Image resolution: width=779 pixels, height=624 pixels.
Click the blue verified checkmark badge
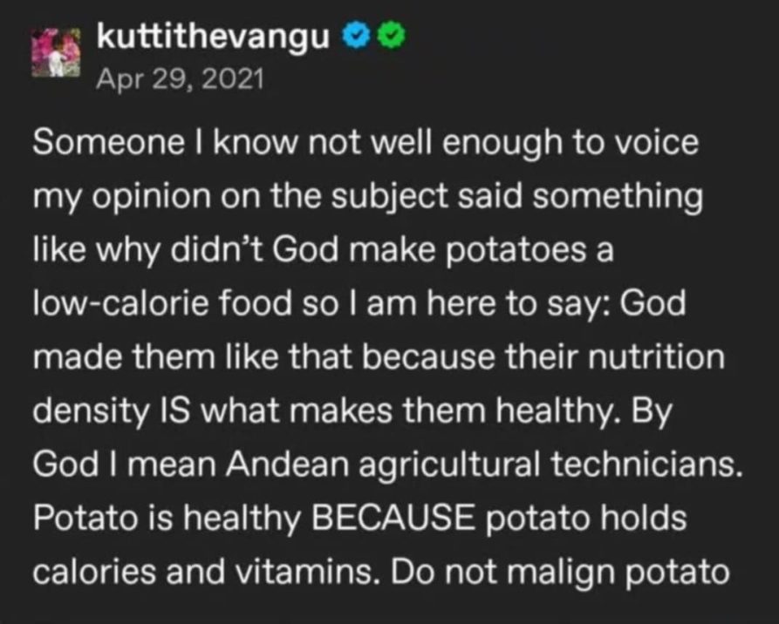tap(353, 37)
